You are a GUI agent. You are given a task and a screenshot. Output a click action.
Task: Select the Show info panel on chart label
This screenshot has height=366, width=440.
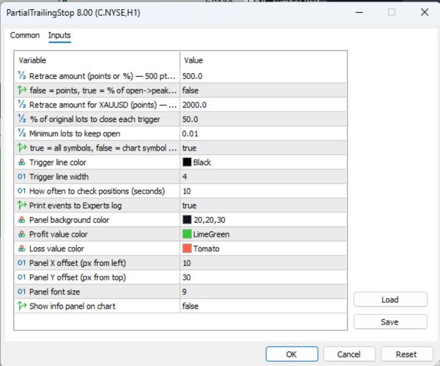pyautogui.click(x=72, y=306)
